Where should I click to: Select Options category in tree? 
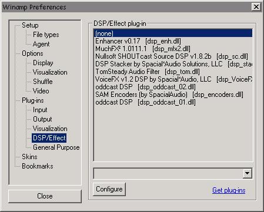[x=32, y=53]
